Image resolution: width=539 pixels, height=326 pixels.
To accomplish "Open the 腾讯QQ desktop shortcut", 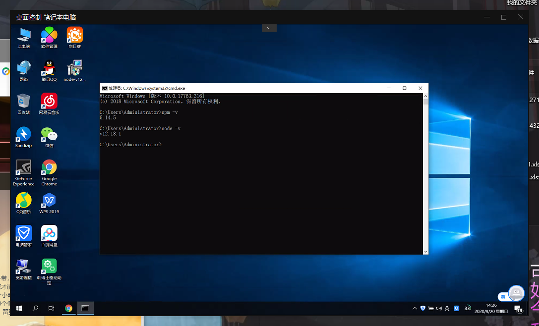I will (49, 68).
